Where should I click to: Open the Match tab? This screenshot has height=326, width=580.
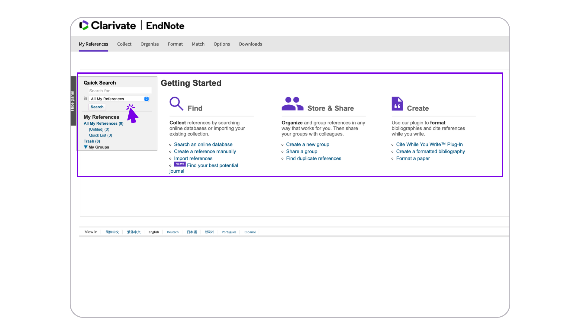[x=198, y=44]
